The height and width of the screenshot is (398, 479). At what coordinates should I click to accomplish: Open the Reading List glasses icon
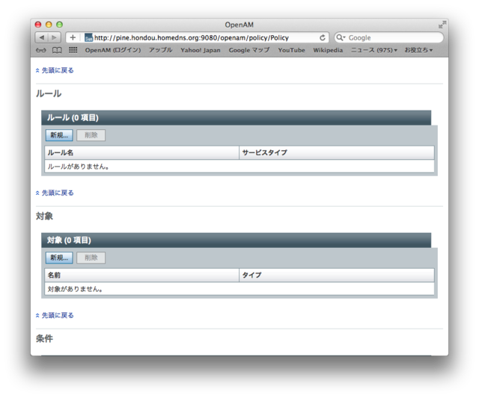click(40, 50)
